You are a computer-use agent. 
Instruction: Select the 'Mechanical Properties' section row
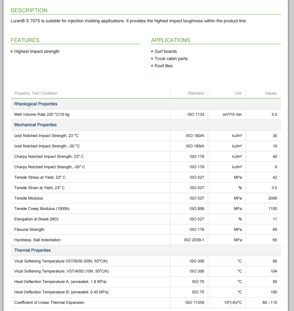(35, 125)
